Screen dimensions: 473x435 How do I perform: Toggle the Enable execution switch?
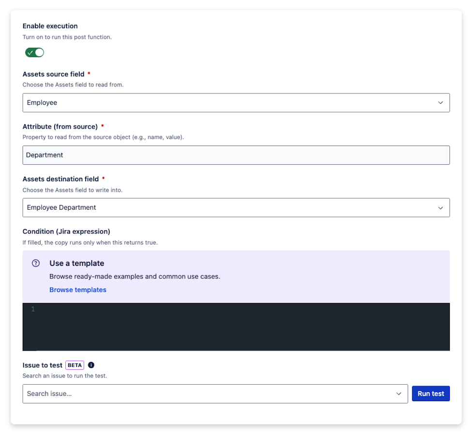click(35, 52)
